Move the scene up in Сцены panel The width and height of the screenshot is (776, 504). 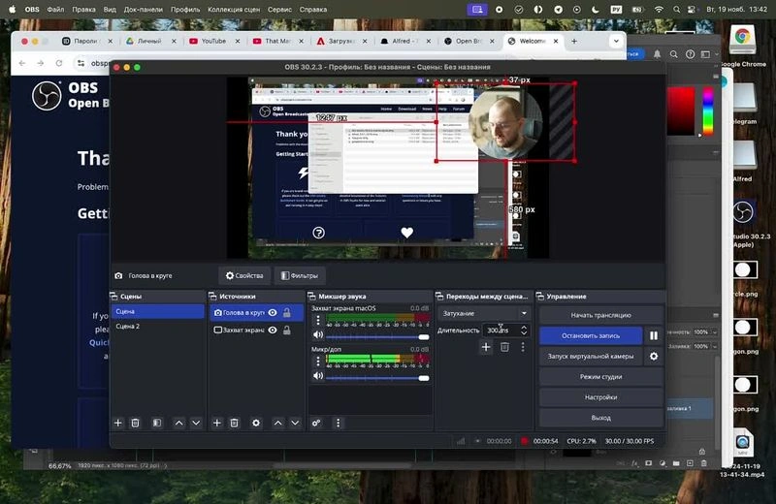(178, 423)
